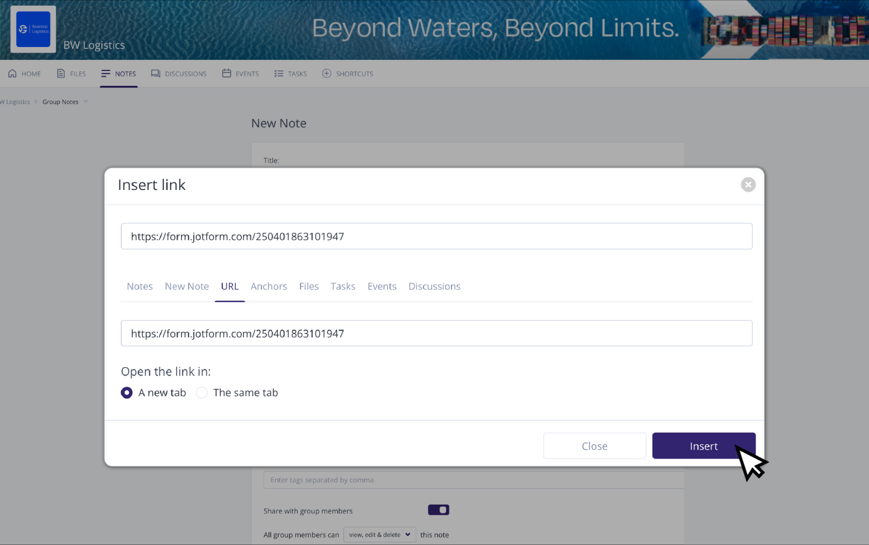Screen dimensions: 869x545
Task: Click the Group Notes breadcrumb link
Action: [60, 102]
